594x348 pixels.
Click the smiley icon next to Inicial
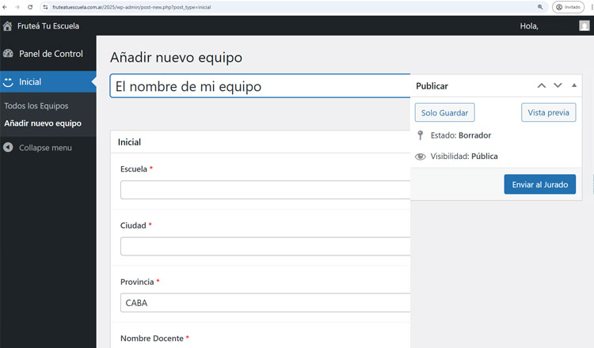pyautogui.click(x=9, y=81)
